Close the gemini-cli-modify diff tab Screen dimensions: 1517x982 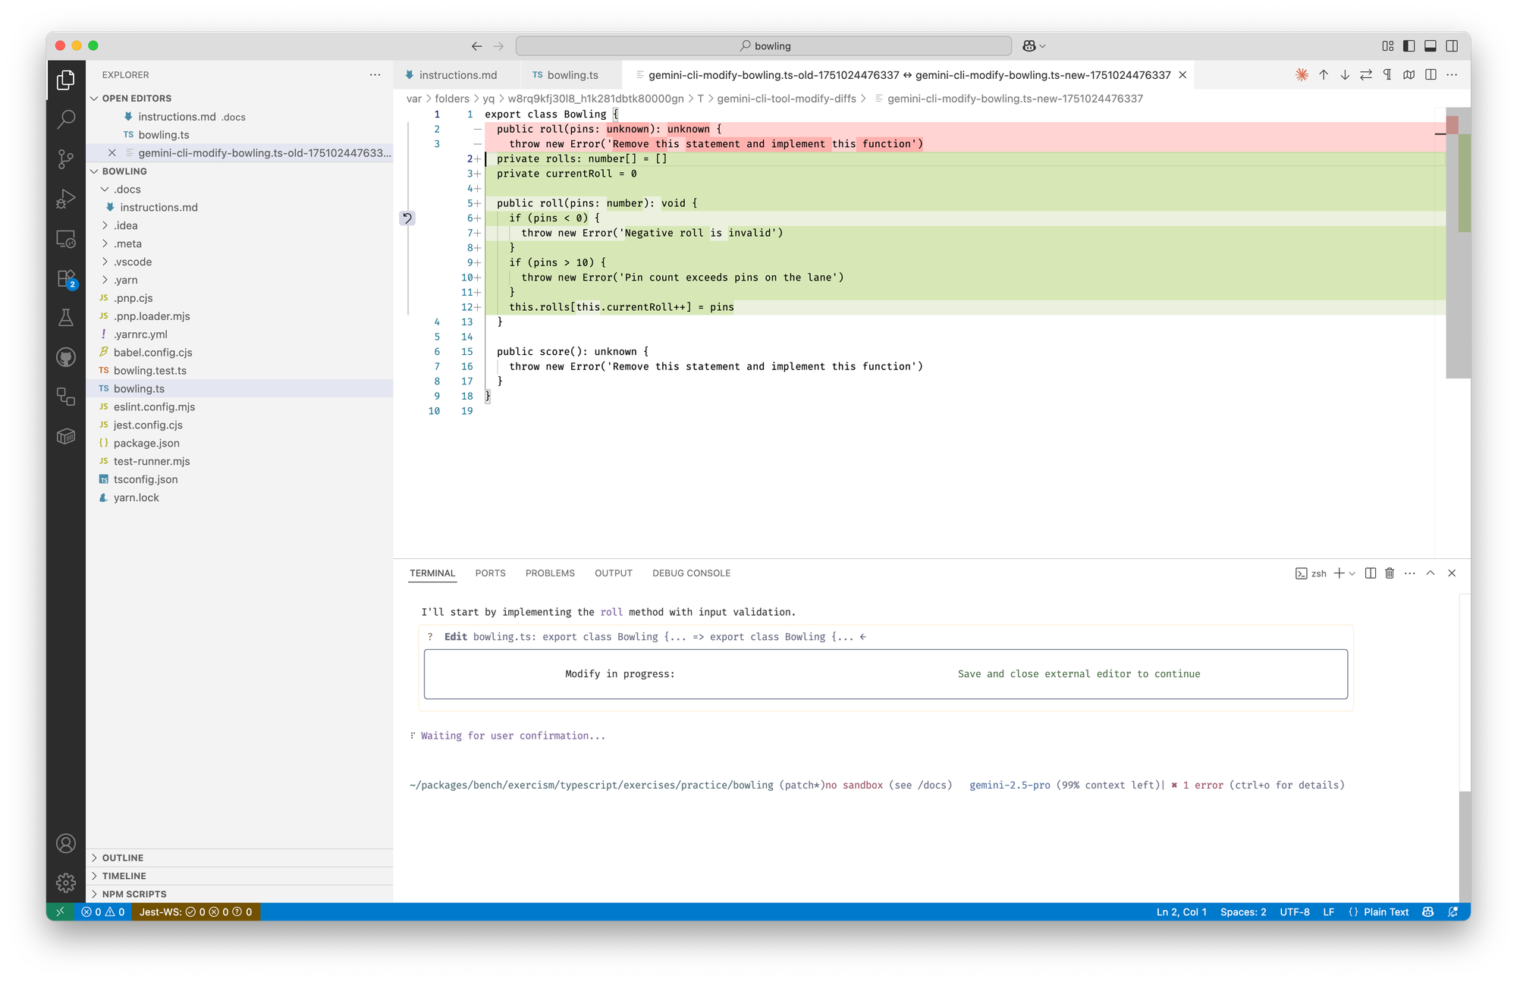tap(1183, 75)
